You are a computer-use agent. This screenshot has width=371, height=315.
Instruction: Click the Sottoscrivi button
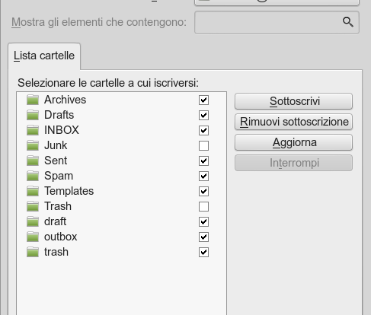(294, 101)
